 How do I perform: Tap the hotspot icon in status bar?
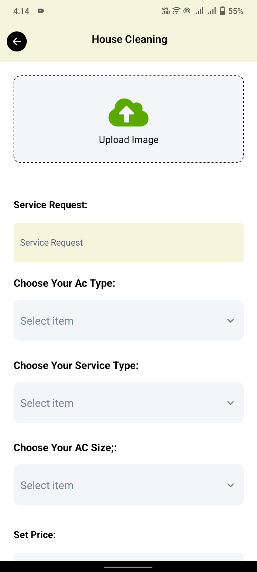[x=187, y=11]
